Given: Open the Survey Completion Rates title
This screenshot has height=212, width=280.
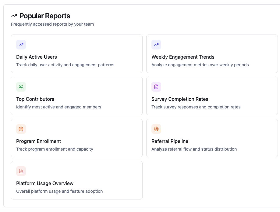Looking at the screenshot, I should [x=180, y=99].
